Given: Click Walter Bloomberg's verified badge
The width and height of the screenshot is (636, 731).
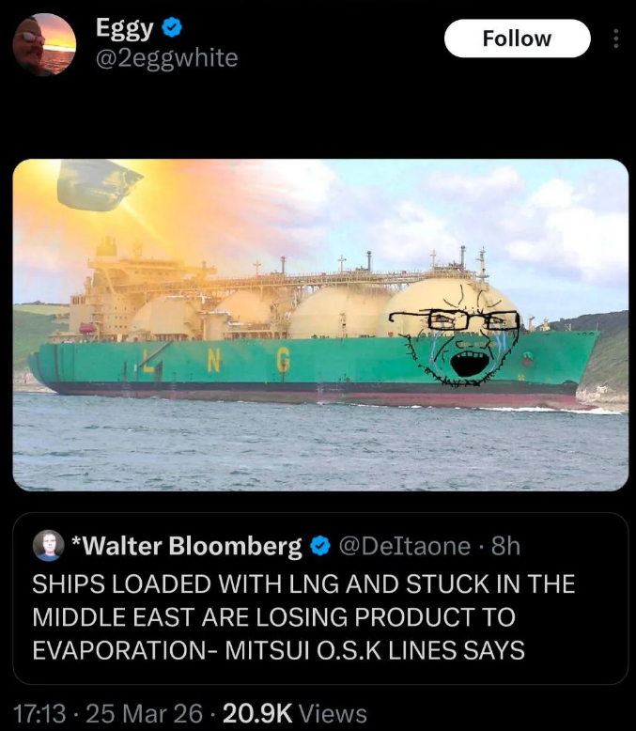Looking at the screenshot, I should point(319,546).
